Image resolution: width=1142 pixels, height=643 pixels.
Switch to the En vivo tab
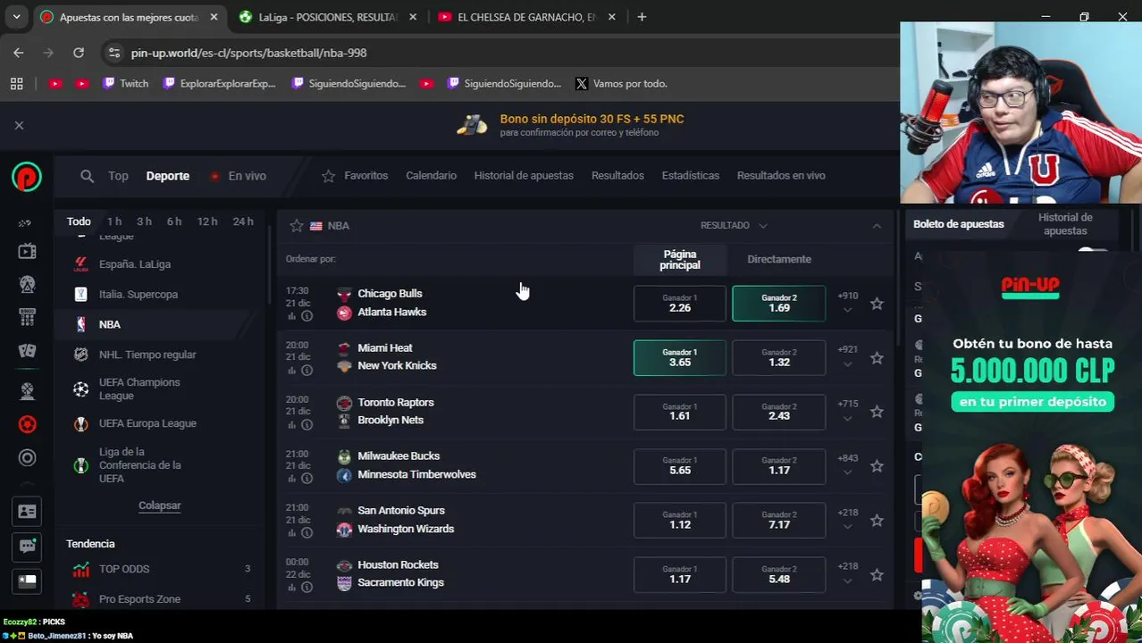[239, 176]
